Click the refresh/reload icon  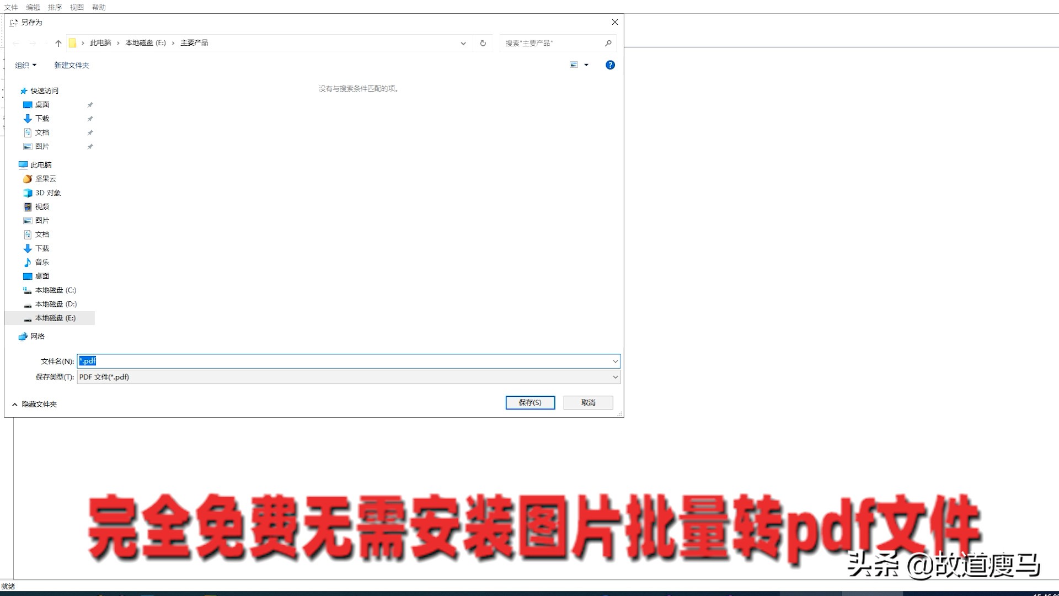tap(482, 43)
